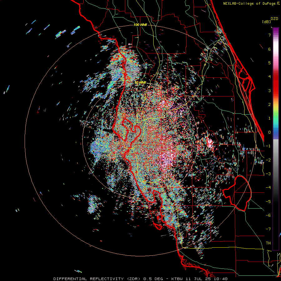
Task: Click the 4 dB scale value
Action: (269, 77)
